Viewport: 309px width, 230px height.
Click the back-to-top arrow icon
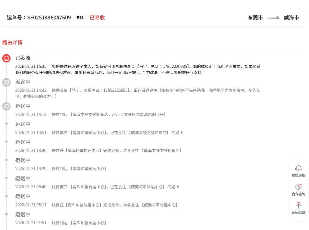pyautogui.click(x=298, y=205)
